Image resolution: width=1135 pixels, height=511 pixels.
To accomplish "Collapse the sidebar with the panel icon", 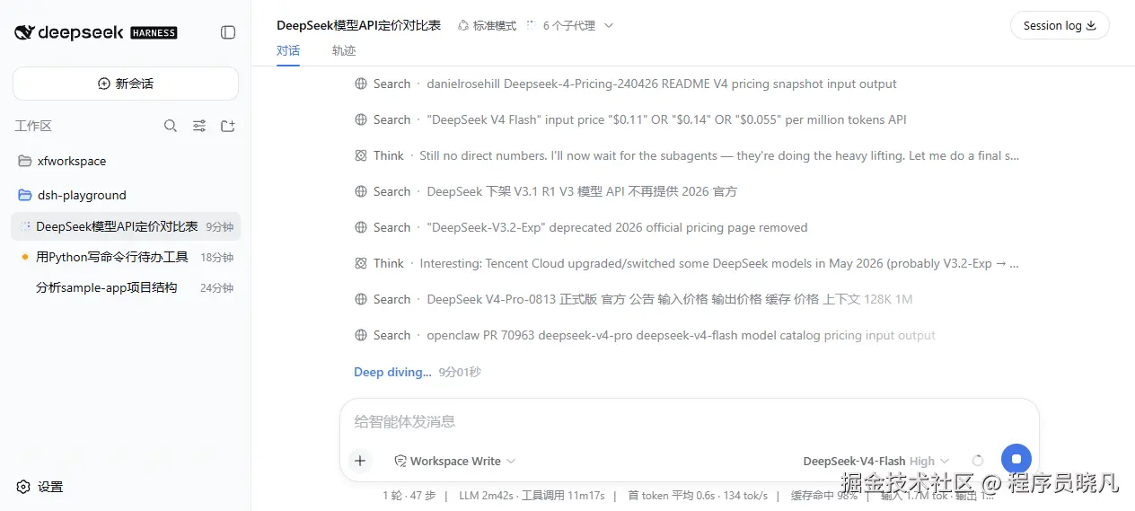I will pyautogui.click(x=228, y=32).
